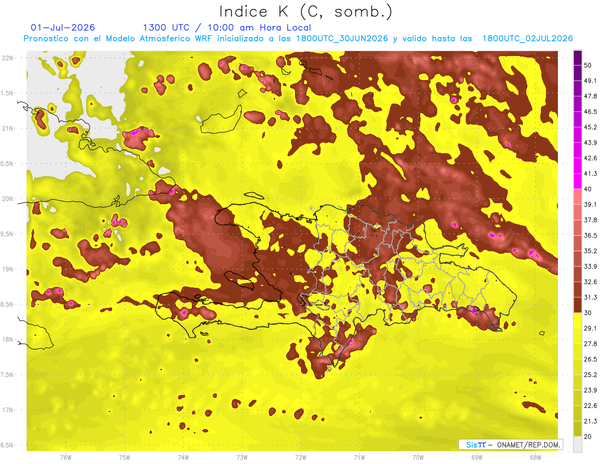Click the "69W" longitude label

[x=477, y=457]
